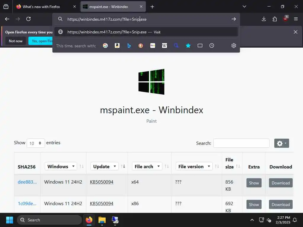Search open tabs using the tab icon
This screenshot has height=227, width=303.
click(x=200, y=46)
